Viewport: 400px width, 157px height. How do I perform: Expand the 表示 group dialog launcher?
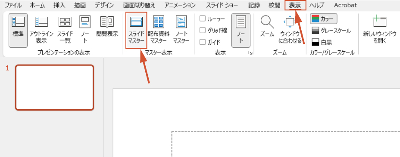point(250,52)
